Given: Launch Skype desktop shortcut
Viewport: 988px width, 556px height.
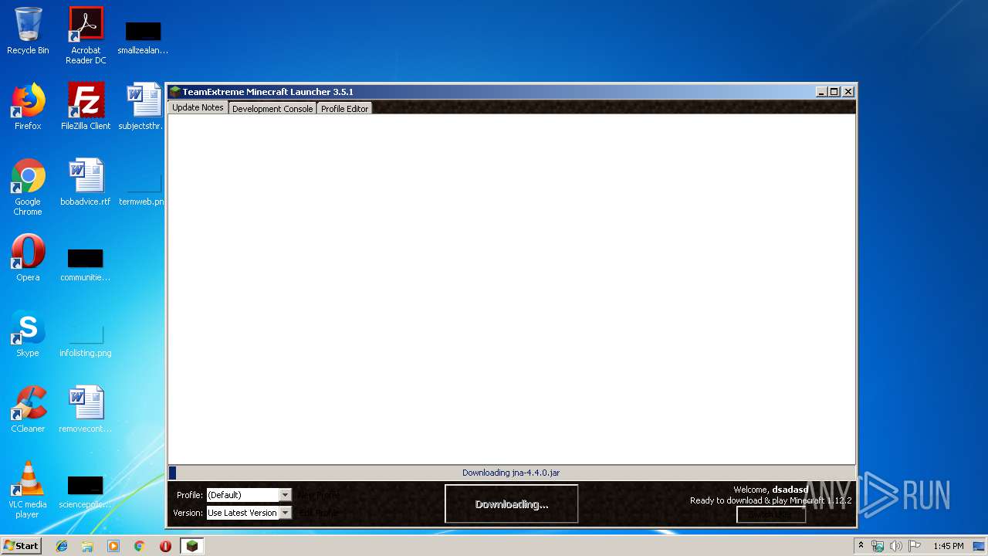Looking at the screenshot, I should [x=28, y=334].
